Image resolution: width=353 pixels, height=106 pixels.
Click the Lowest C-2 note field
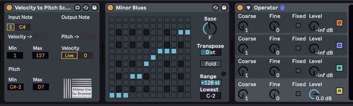(211, 96)
